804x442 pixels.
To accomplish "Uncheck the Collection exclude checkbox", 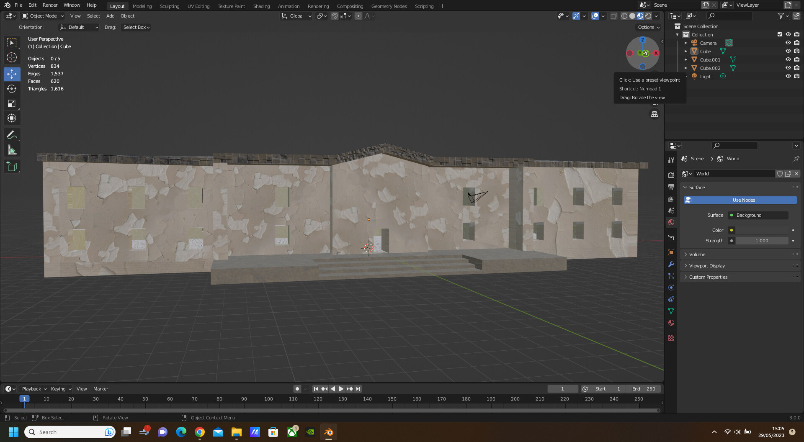I will click(779, 34).
